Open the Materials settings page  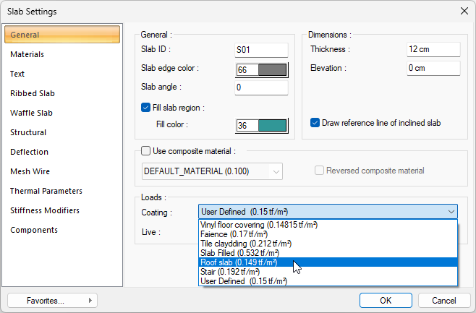point(27,54)
